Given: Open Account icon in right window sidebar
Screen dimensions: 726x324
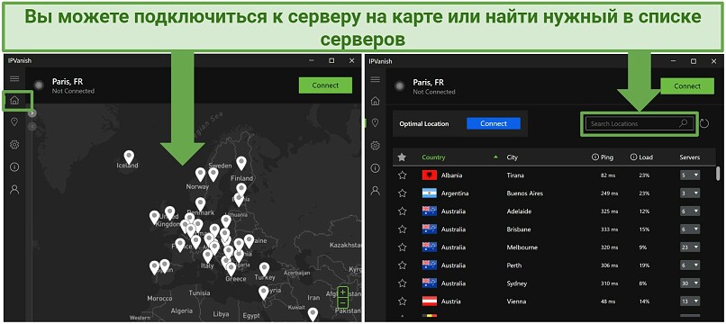Looking at the screenshot, I should pyautogui.click(x=376, y=190).
